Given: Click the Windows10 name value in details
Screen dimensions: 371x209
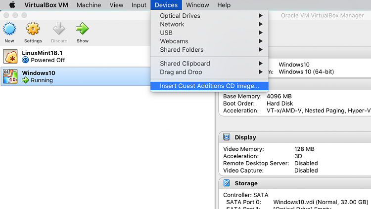Looking at the screenshot, I should (294, 65).
